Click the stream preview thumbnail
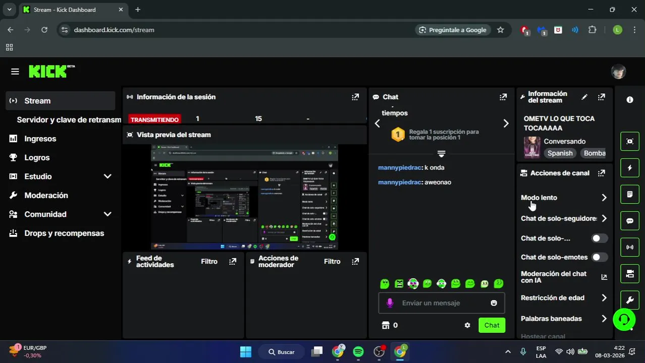Viewport: 645px width, 363px height. 245,197
